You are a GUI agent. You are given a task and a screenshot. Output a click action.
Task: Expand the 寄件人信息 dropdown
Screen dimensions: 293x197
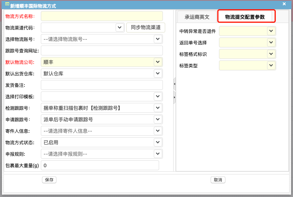(x=158, y=131)
